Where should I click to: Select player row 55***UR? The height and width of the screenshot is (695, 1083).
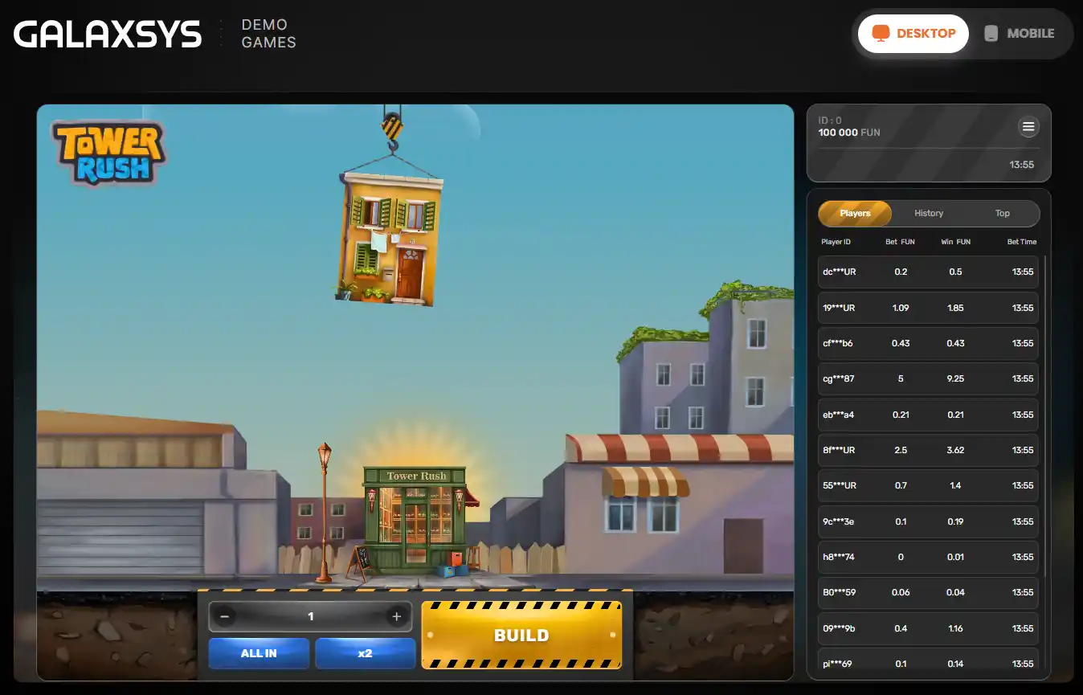[x=928, y=485]
